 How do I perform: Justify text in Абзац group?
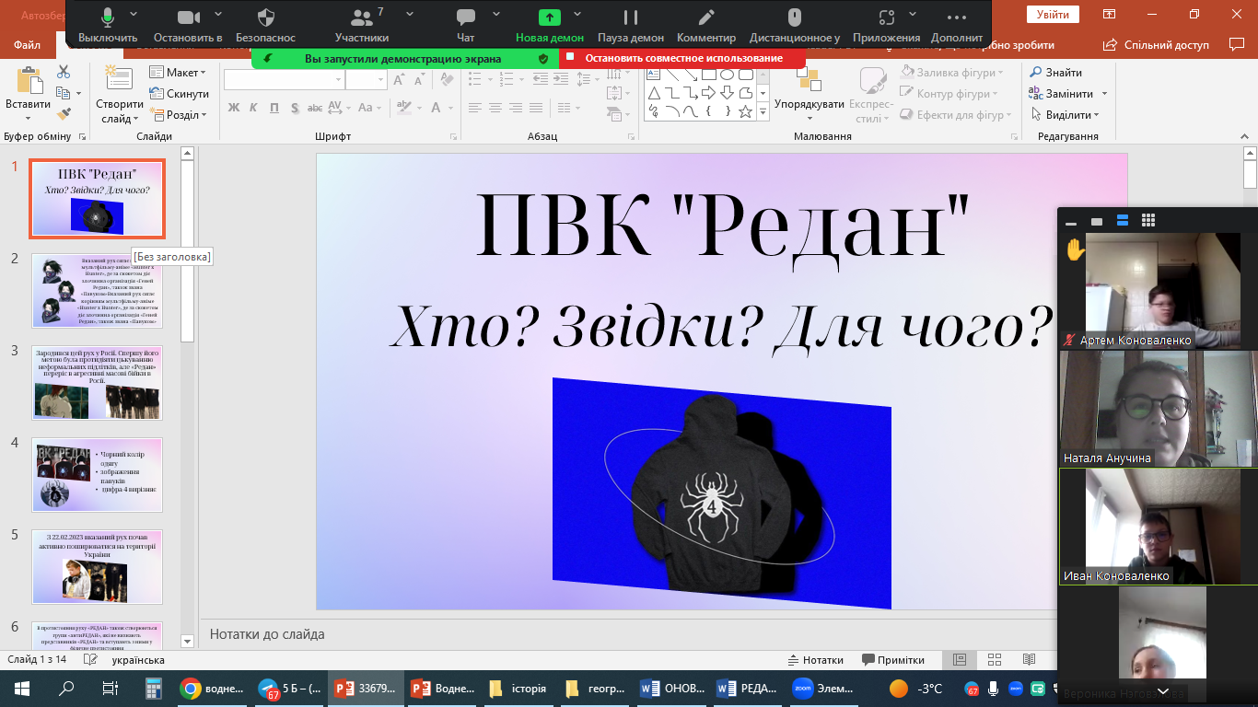(x=536, y=108)
